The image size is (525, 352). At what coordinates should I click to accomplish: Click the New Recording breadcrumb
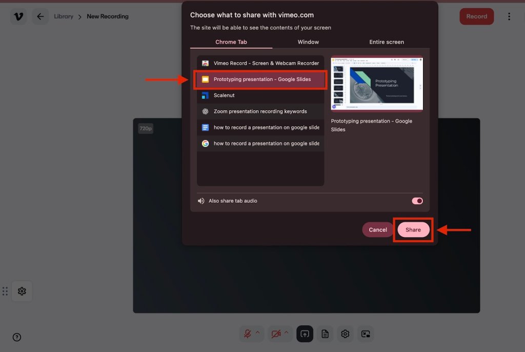[108, 16]
